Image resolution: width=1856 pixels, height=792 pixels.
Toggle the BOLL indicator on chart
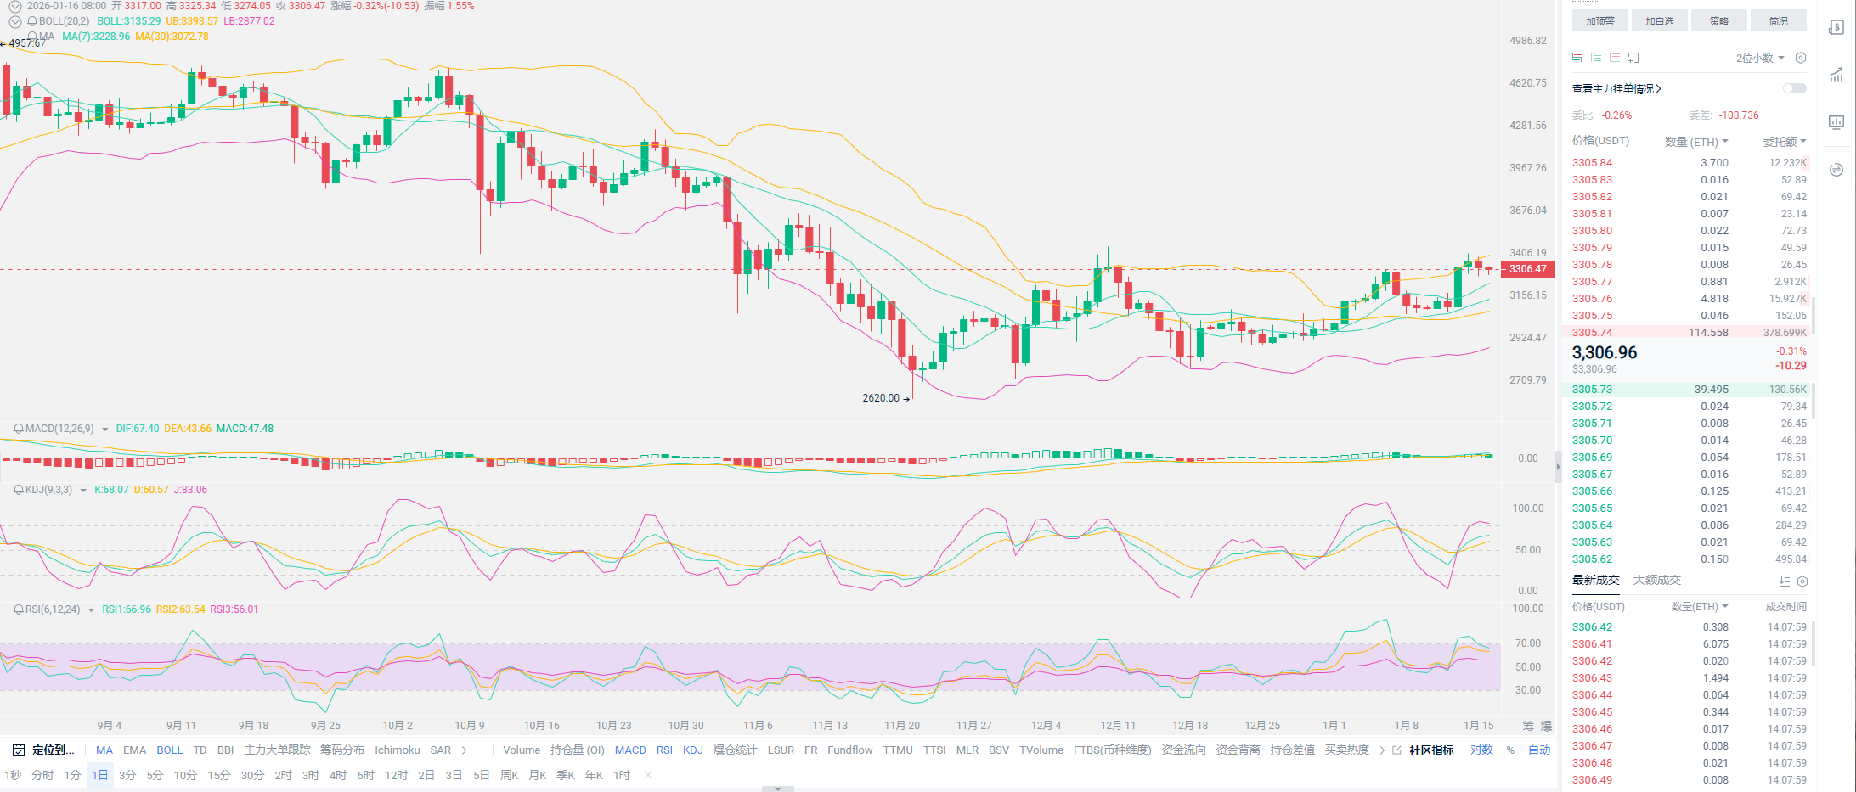coord(169,750)
